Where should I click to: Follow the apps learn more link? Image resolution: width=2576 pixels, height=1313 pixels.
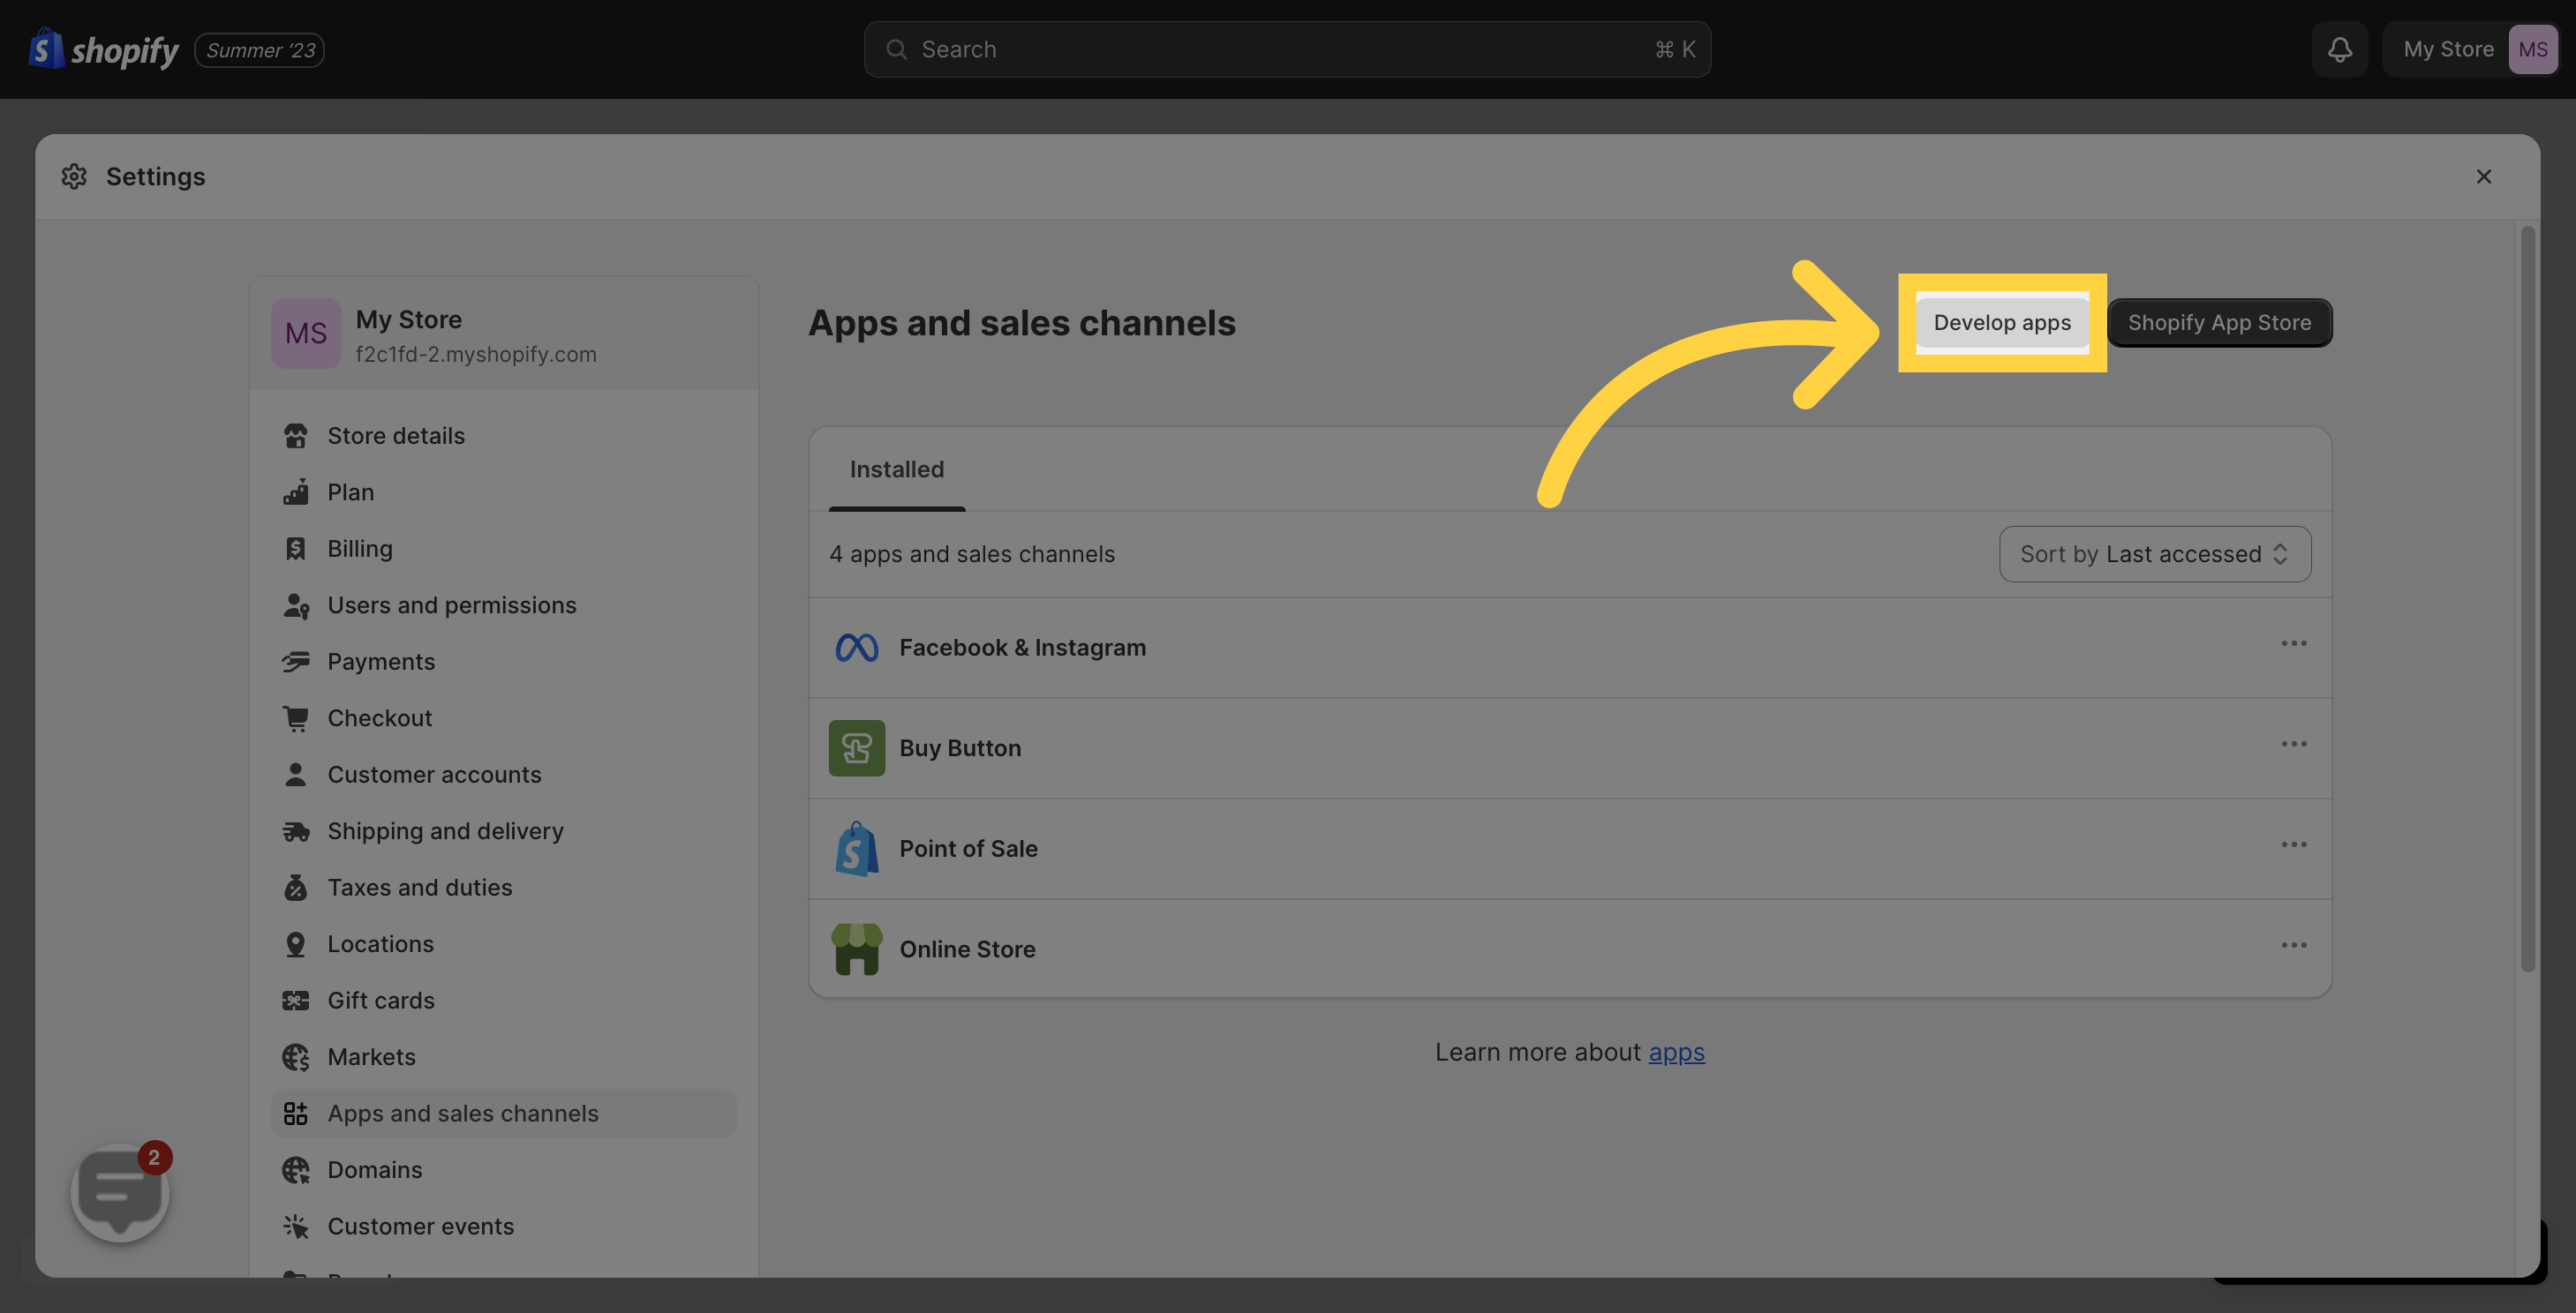[x=1676, y=1052]
